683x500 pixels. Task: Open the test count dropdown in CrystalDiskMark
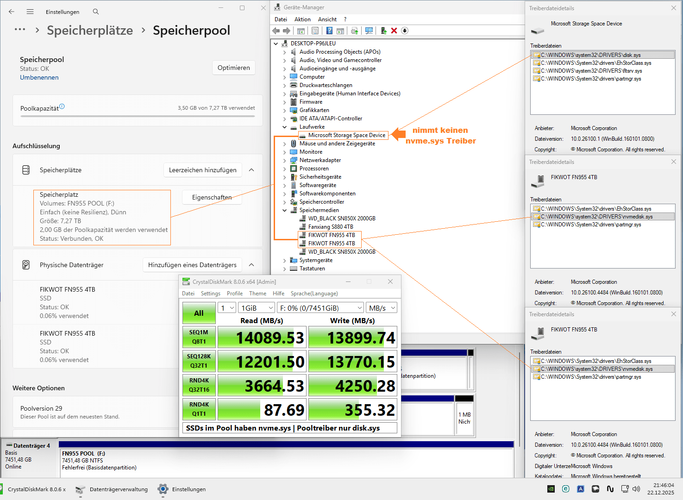coord(227,308)
